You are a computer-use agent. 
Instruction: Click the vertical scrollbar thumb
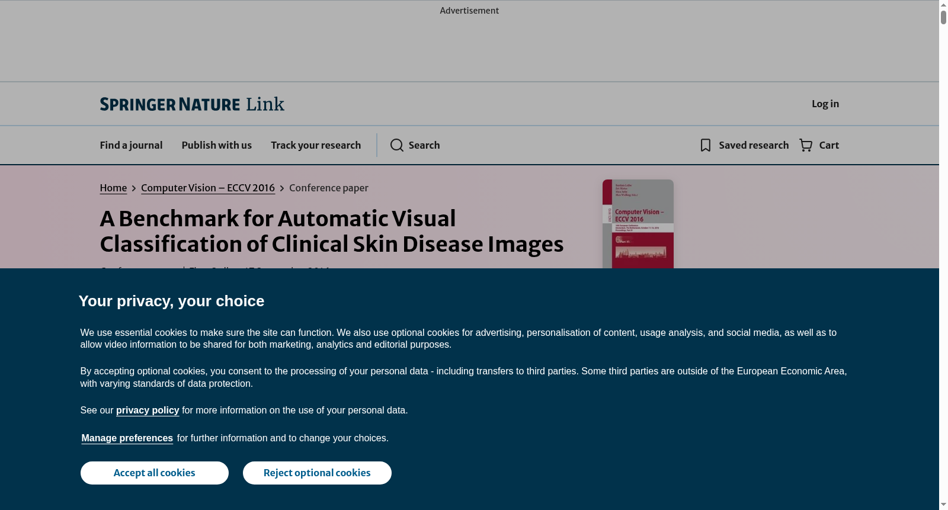click(x=943, y=17)
